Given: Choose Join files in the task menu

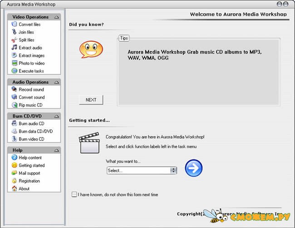Looking at the screenshot, I should coord(26,32).
